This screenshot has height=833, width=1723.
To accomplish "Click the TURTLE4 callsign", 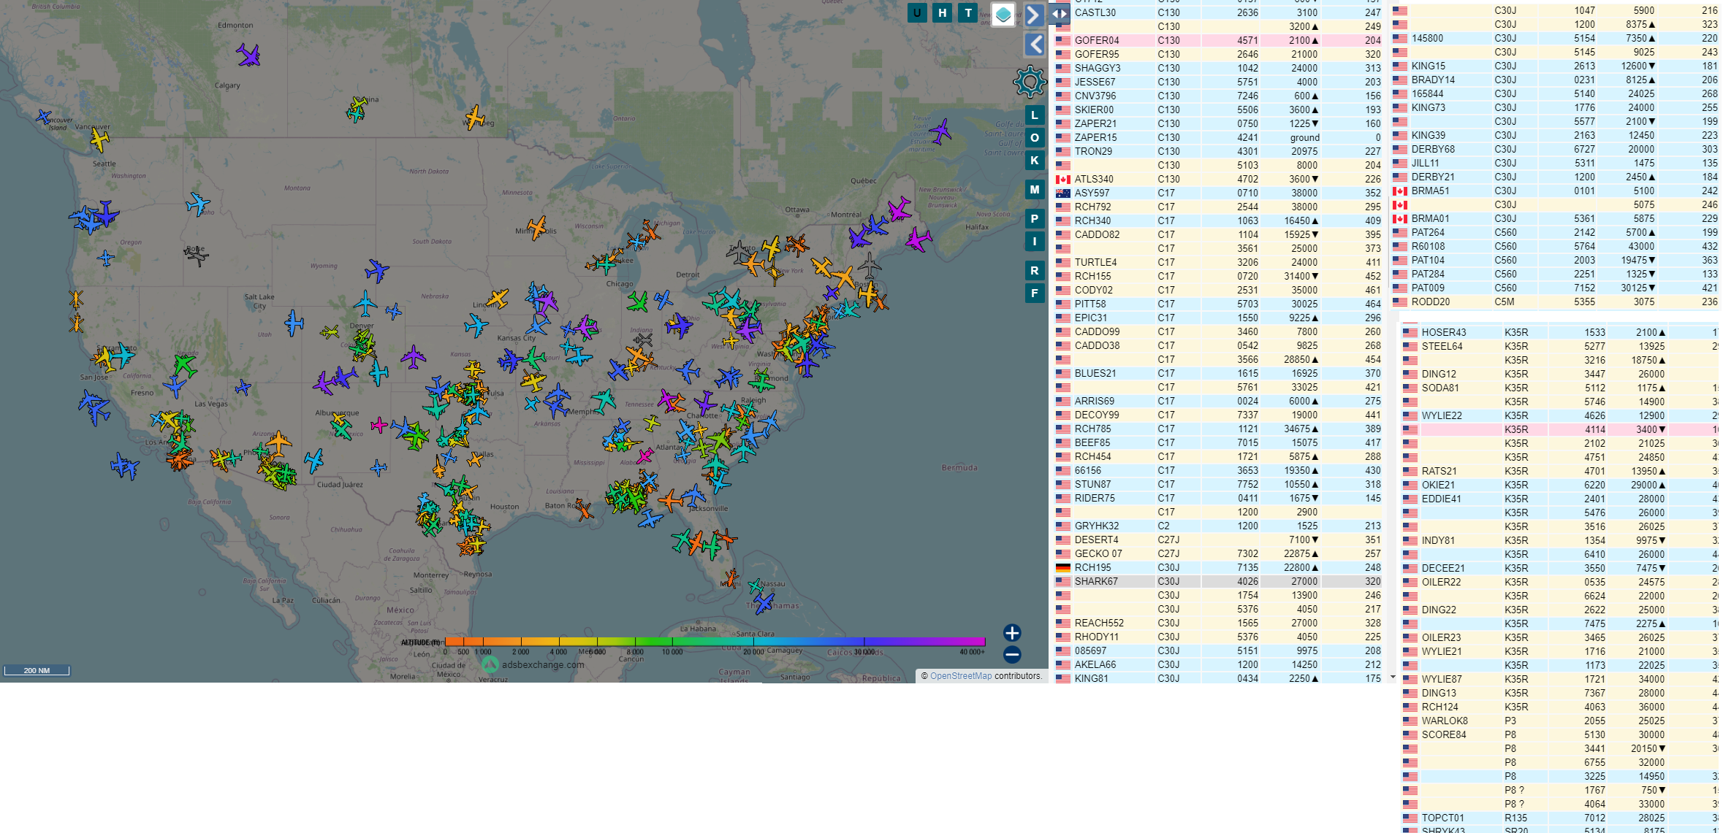I will tap(1095, 262).
